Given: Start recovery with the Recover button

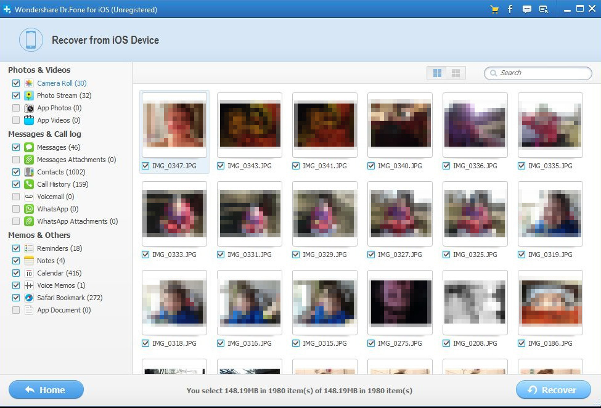Looking at the screenshot, I should tap(553, 390).
